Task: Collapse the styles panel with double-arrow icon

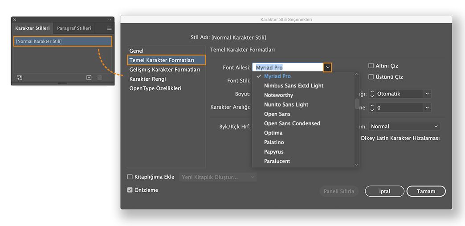Action: [110, 20]
